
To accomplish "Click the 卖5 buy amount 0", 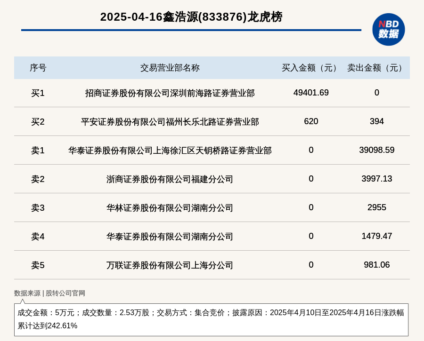I will 311,265.
